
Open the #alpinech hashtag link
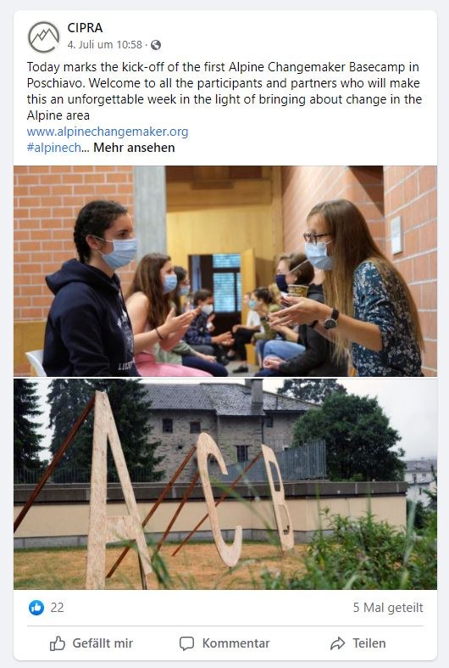53,148
